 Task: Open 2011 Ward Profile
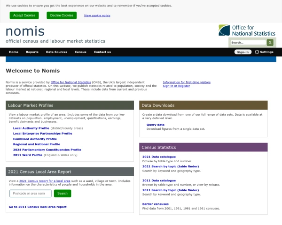28,155
